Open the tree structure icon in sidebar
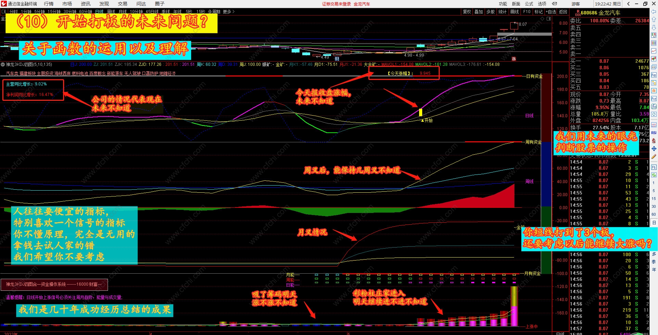 (654, 83)
